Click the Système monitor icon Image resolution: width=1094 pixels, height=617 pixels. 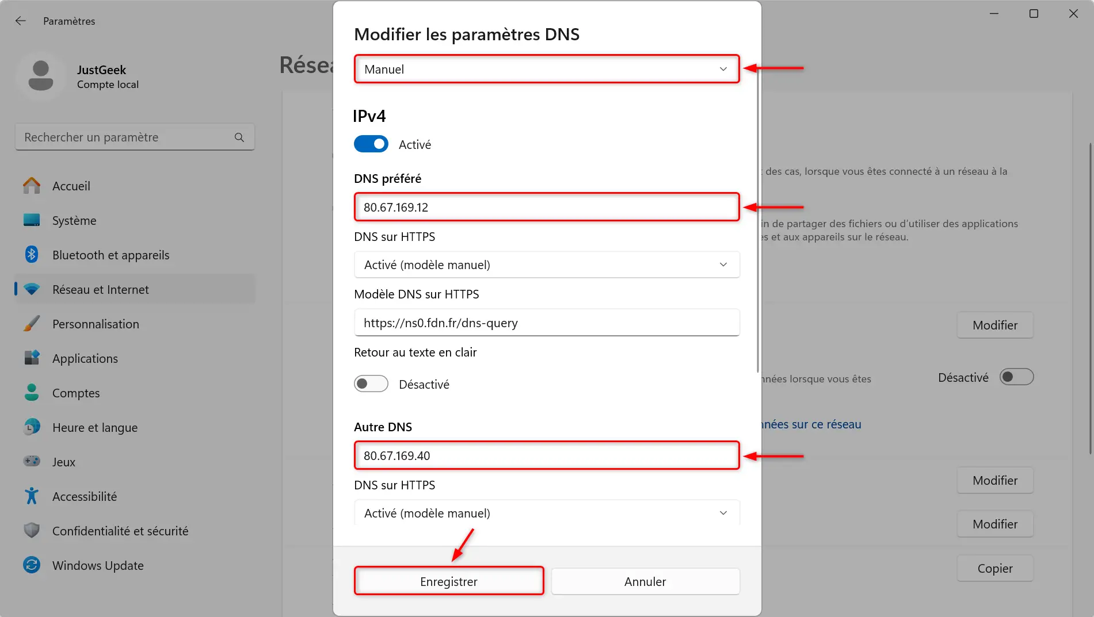click(32, 220)
